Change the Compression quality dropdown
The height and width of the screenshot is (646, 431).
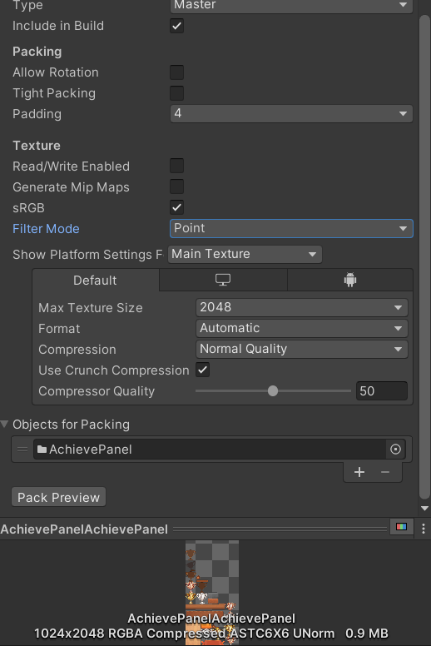coord(302,350)
